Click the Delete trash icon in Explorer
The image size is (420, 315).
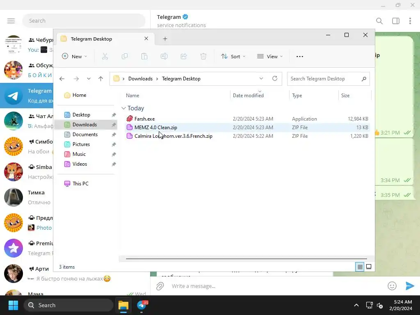click(203, 56)
